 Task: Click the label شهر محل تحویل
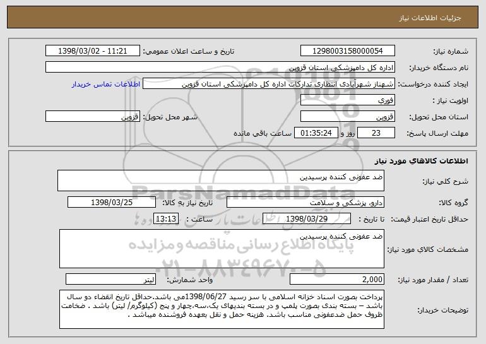click(170, 117)
